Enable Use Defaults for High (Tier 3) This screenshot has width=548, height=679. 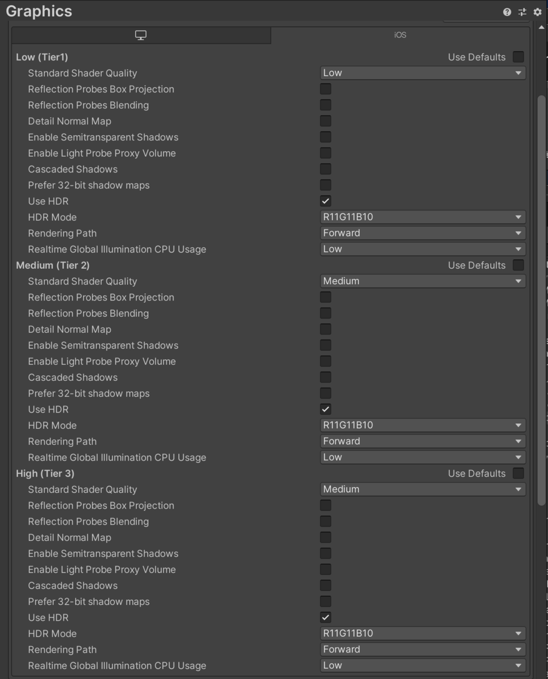click(x=517, y=473)
